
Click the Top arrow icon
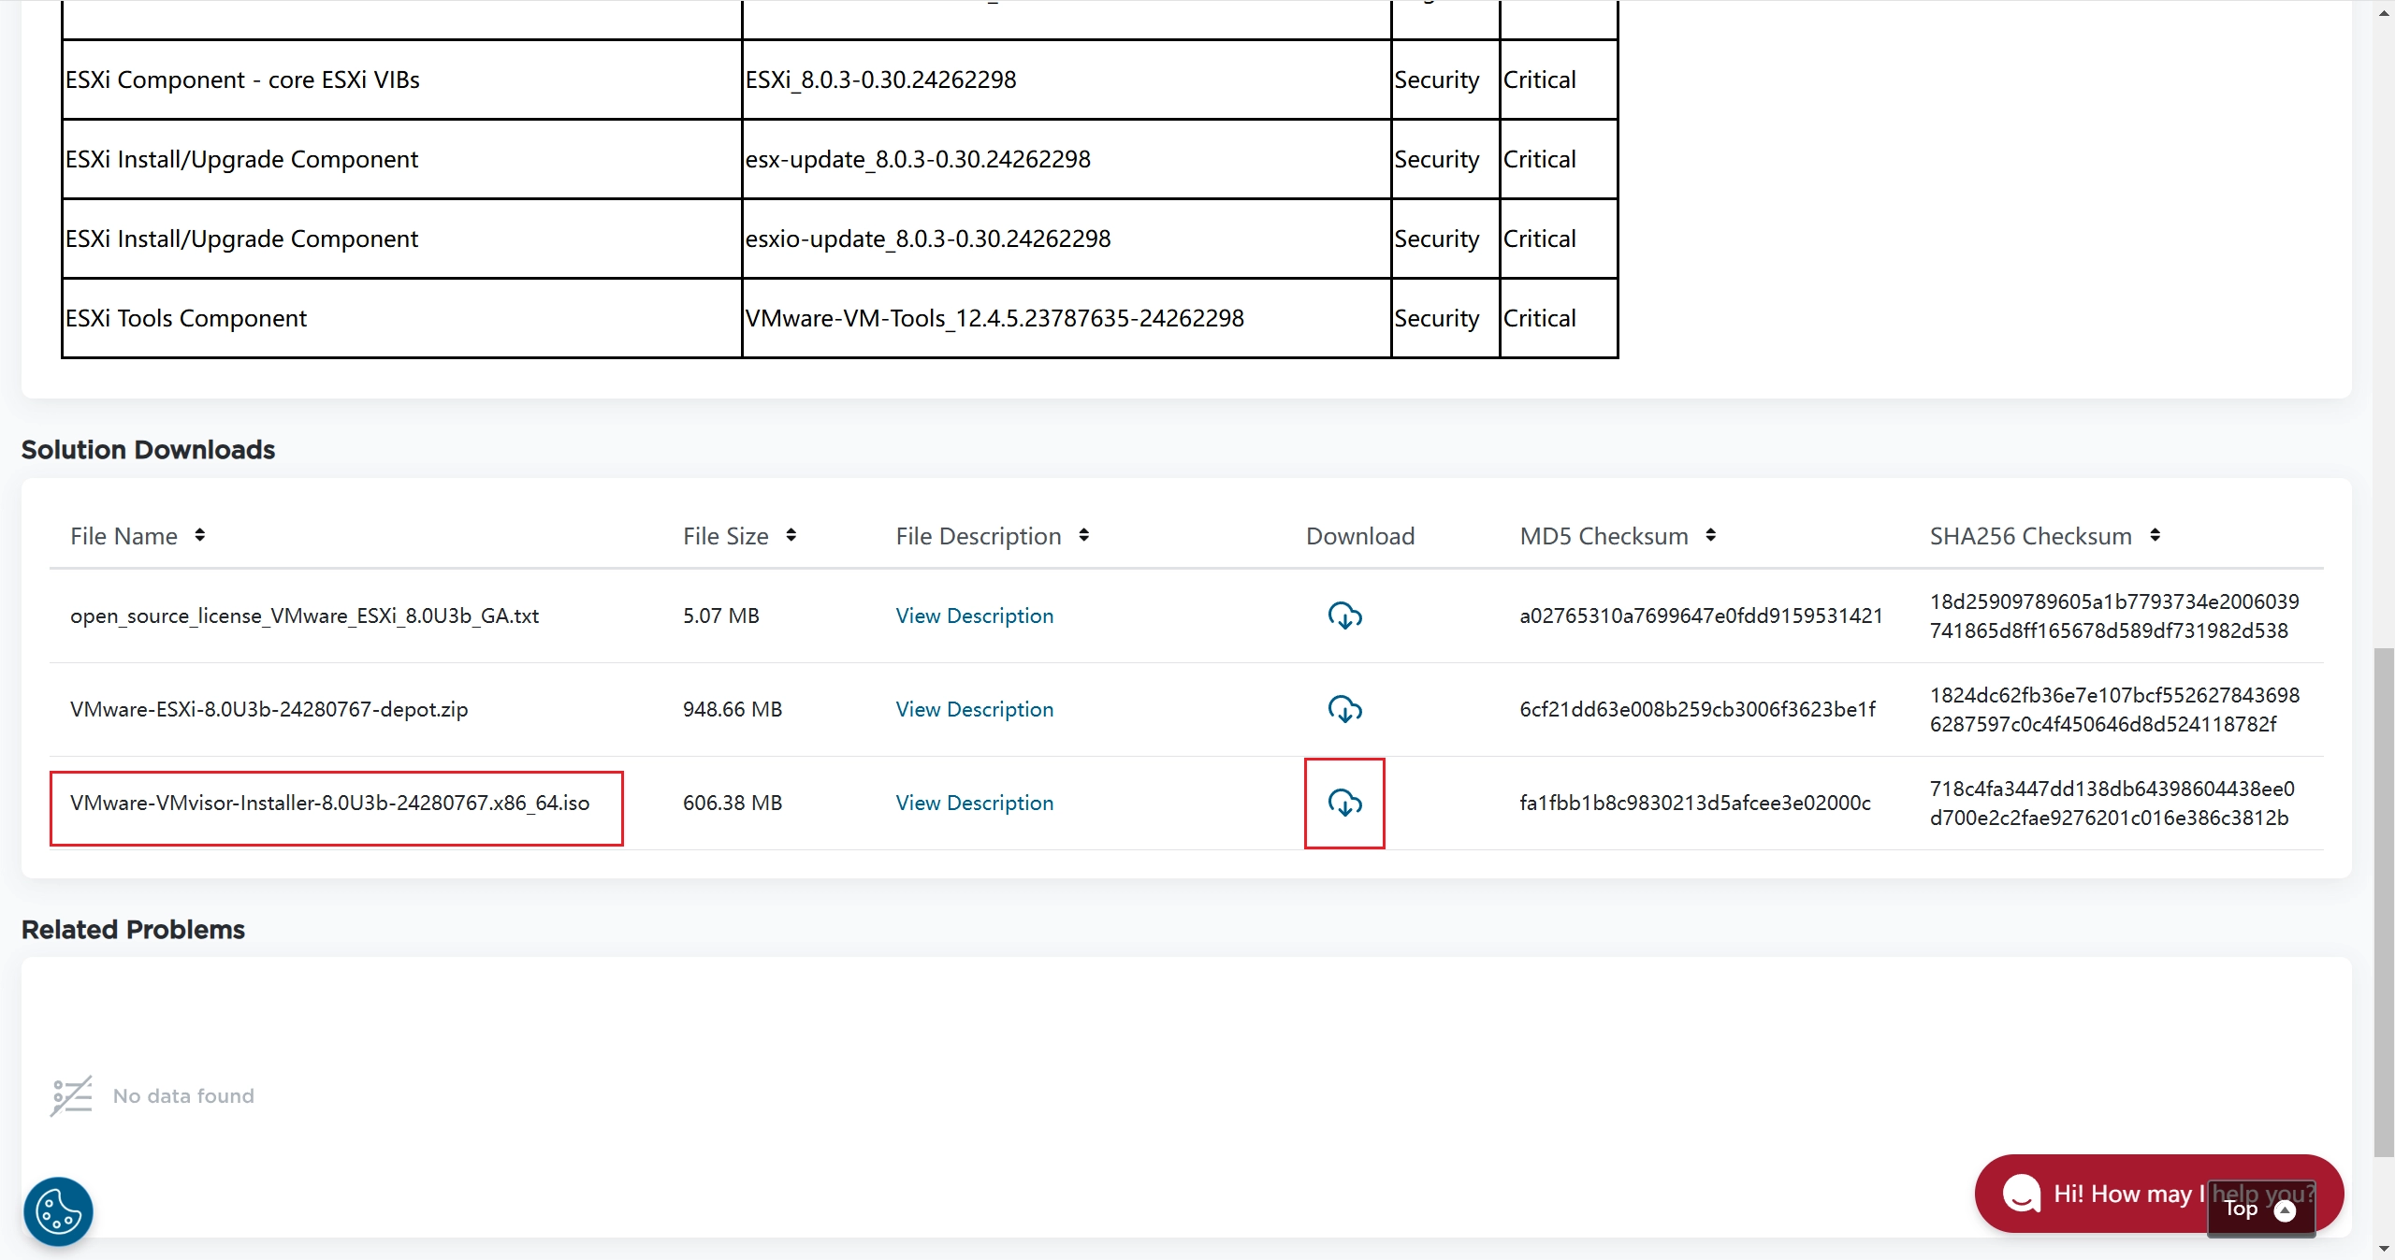point(2285,1210)
